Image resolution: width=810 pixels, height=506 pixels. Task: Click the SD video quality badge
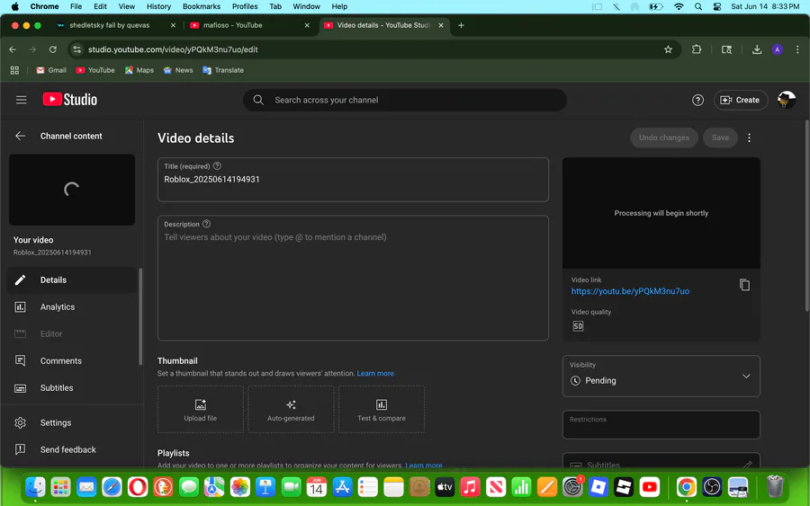pos(578,326)
